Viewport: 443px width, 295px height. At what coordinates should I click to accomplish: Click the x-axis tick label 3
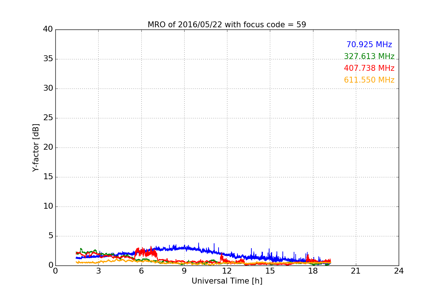pos(98,271)
